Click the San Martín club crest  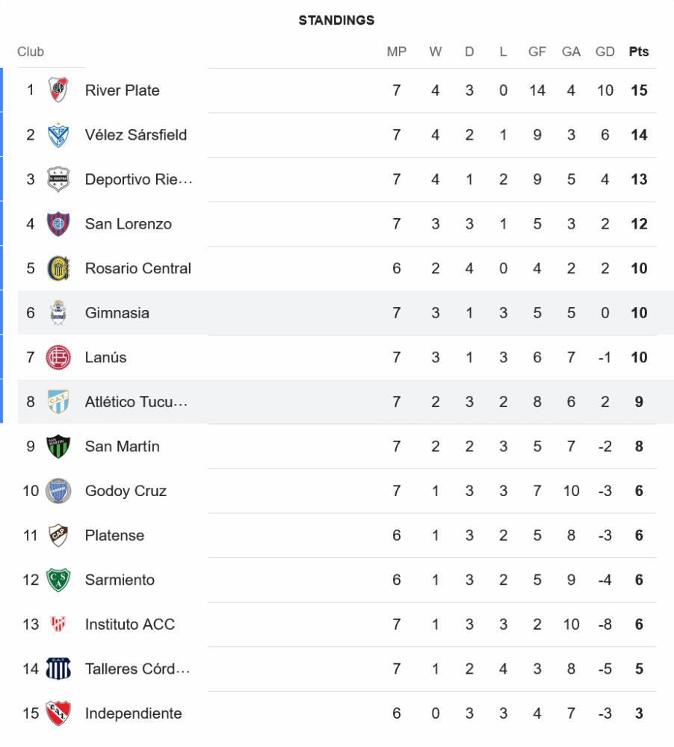[58, 446]
